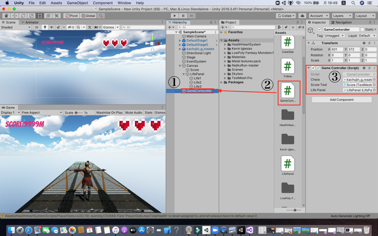Click Mute Audio button
The image size is (378, 236).
pyautogui.click(x=134, y=113)
